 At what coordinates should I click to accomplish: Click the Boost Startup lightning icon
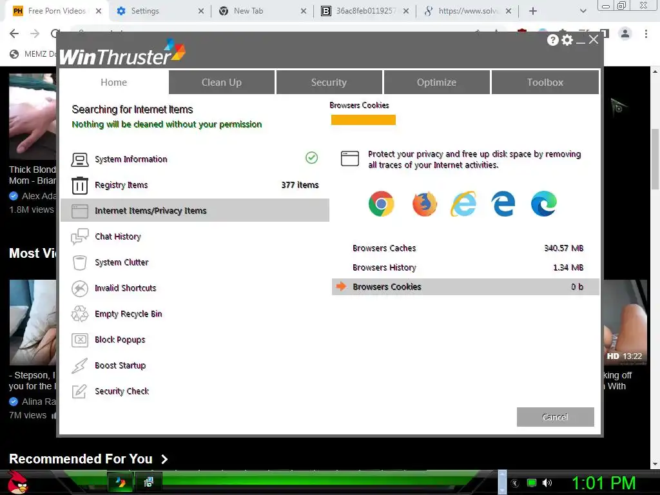click(x=79, y=366)
